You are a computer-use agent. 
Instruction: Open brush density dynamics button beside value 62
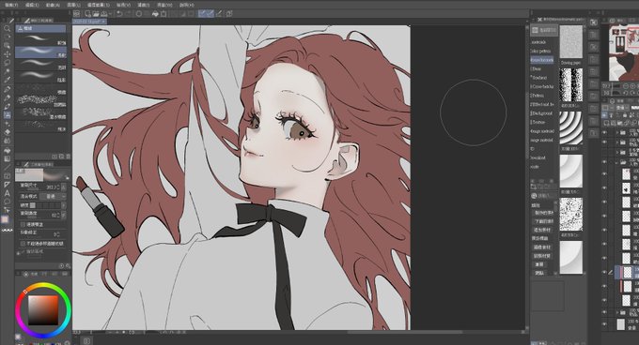tap(63, 215)
